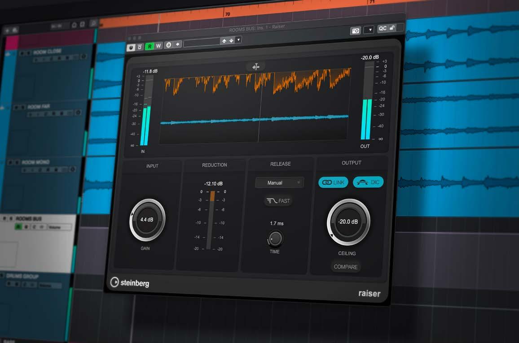Click the 4.4 dB gain value
Image resolution: width=519 pixels, height=343 pixels.
(147, 219)
